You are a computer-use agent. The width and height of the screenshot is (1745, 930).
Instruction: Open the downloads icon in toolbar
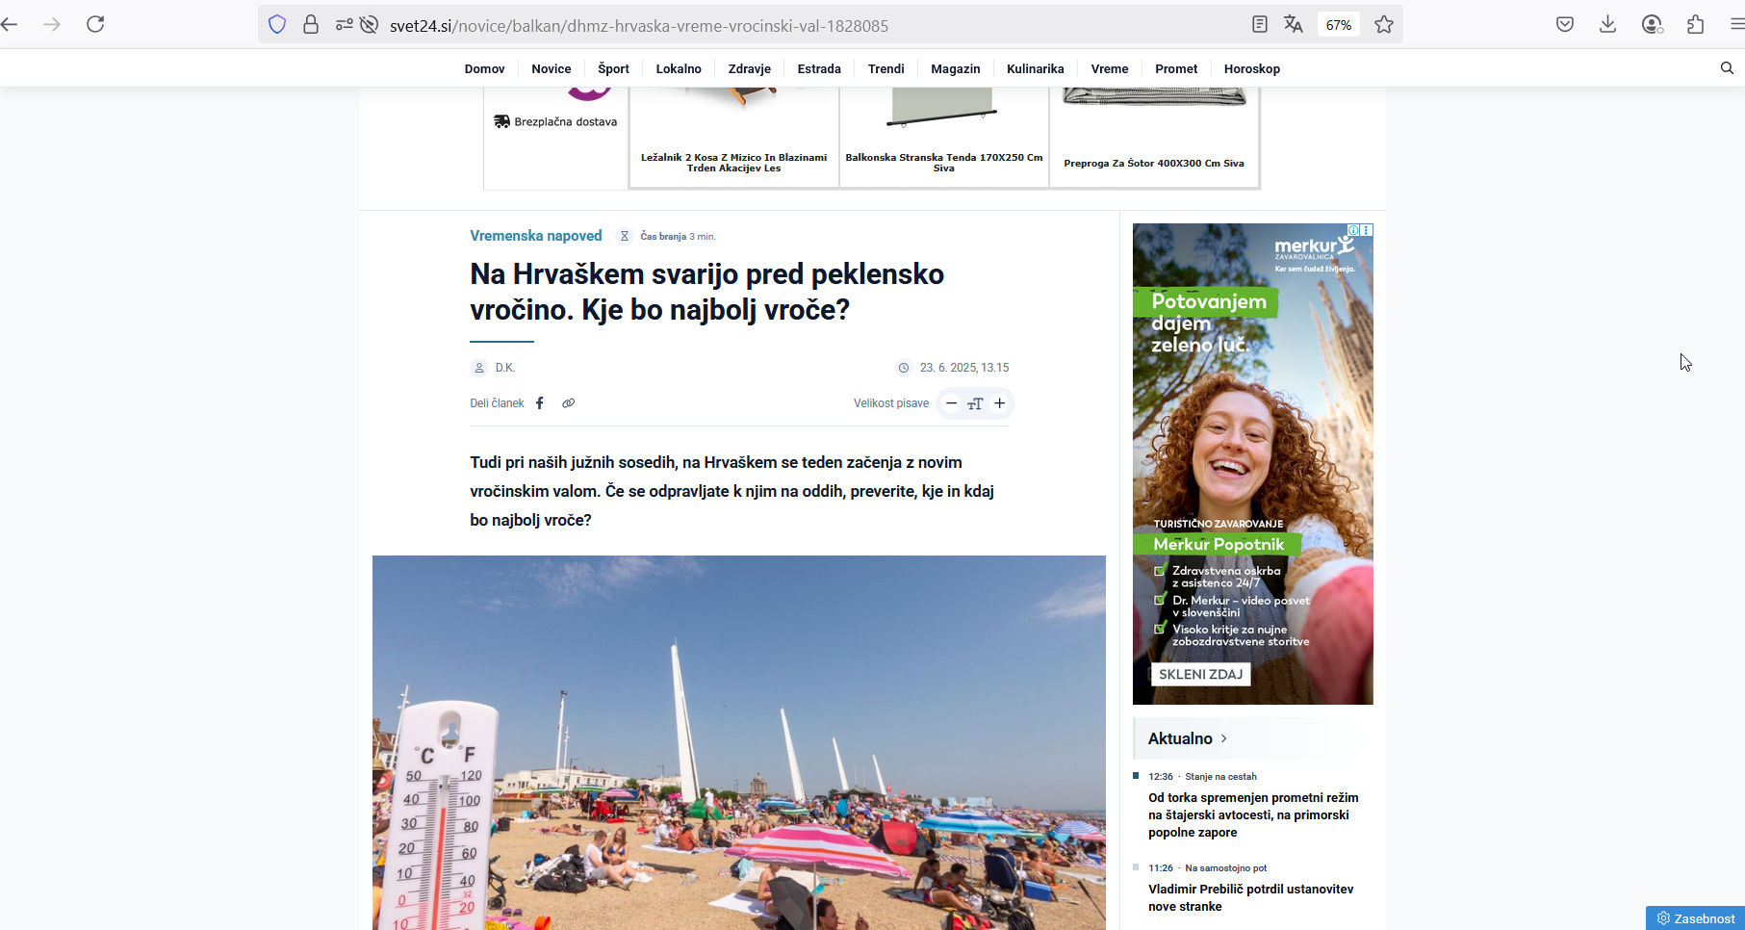coord(1607,25)
